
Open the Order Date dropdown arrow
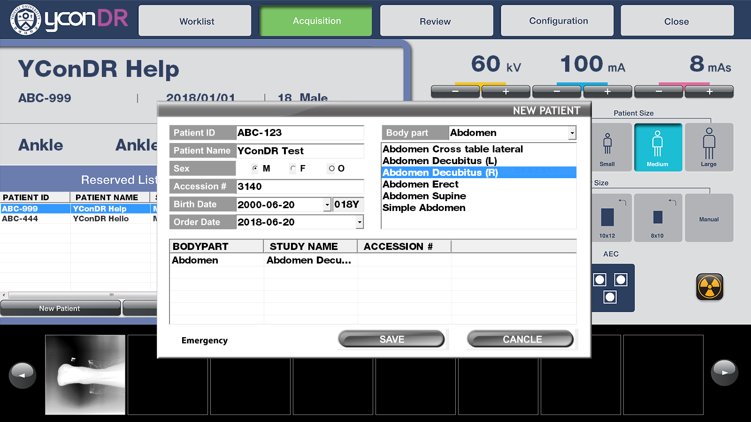[x=360, y=222]
